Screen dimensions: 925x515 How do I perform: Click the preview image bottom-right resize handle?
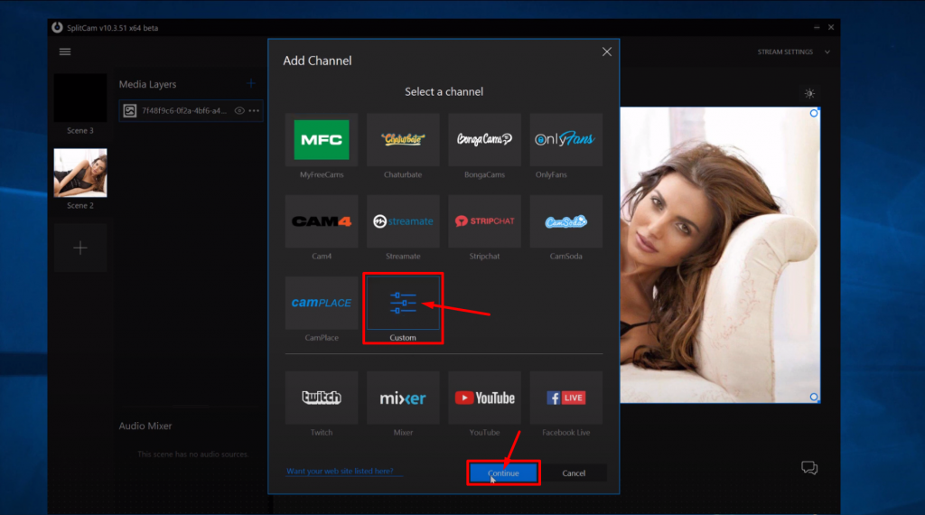click(x=814, y=397)
